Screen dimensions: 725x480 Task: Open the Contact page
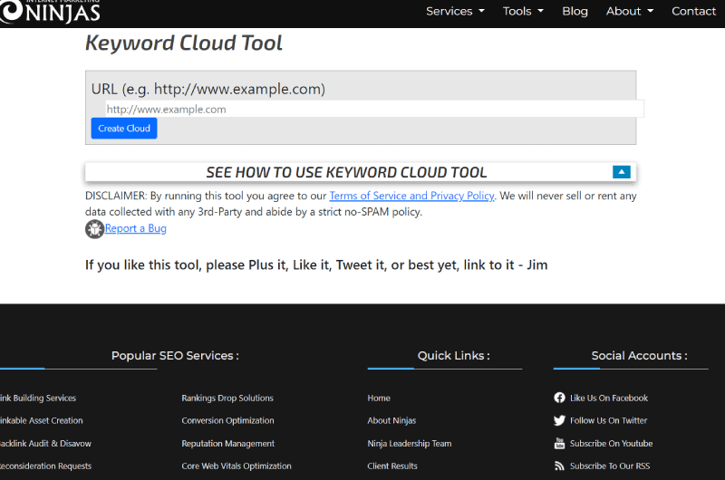pos(693,11)
